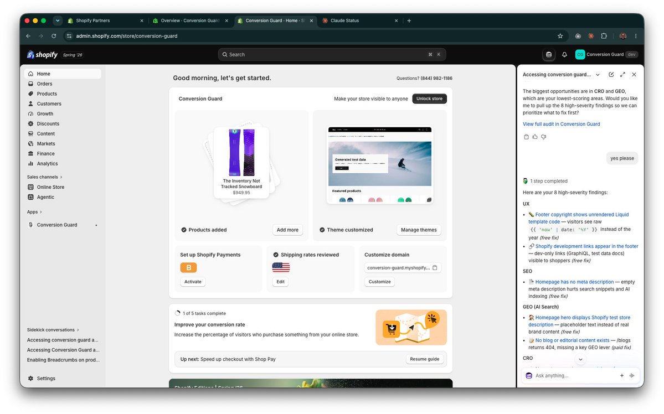This screenshot has width=664, height=414.
Task: Copy the Sidekick response
Action: [x=526, y=137]
